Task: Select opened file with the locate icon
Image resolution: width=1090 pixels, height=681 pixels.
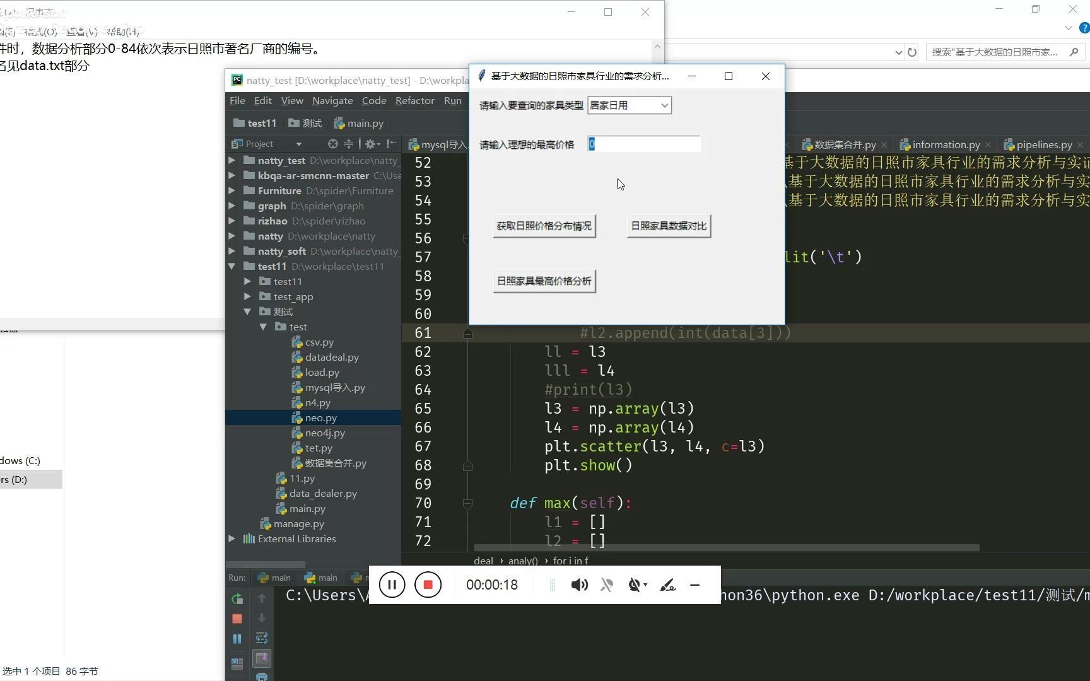Action: click(332, 144)
